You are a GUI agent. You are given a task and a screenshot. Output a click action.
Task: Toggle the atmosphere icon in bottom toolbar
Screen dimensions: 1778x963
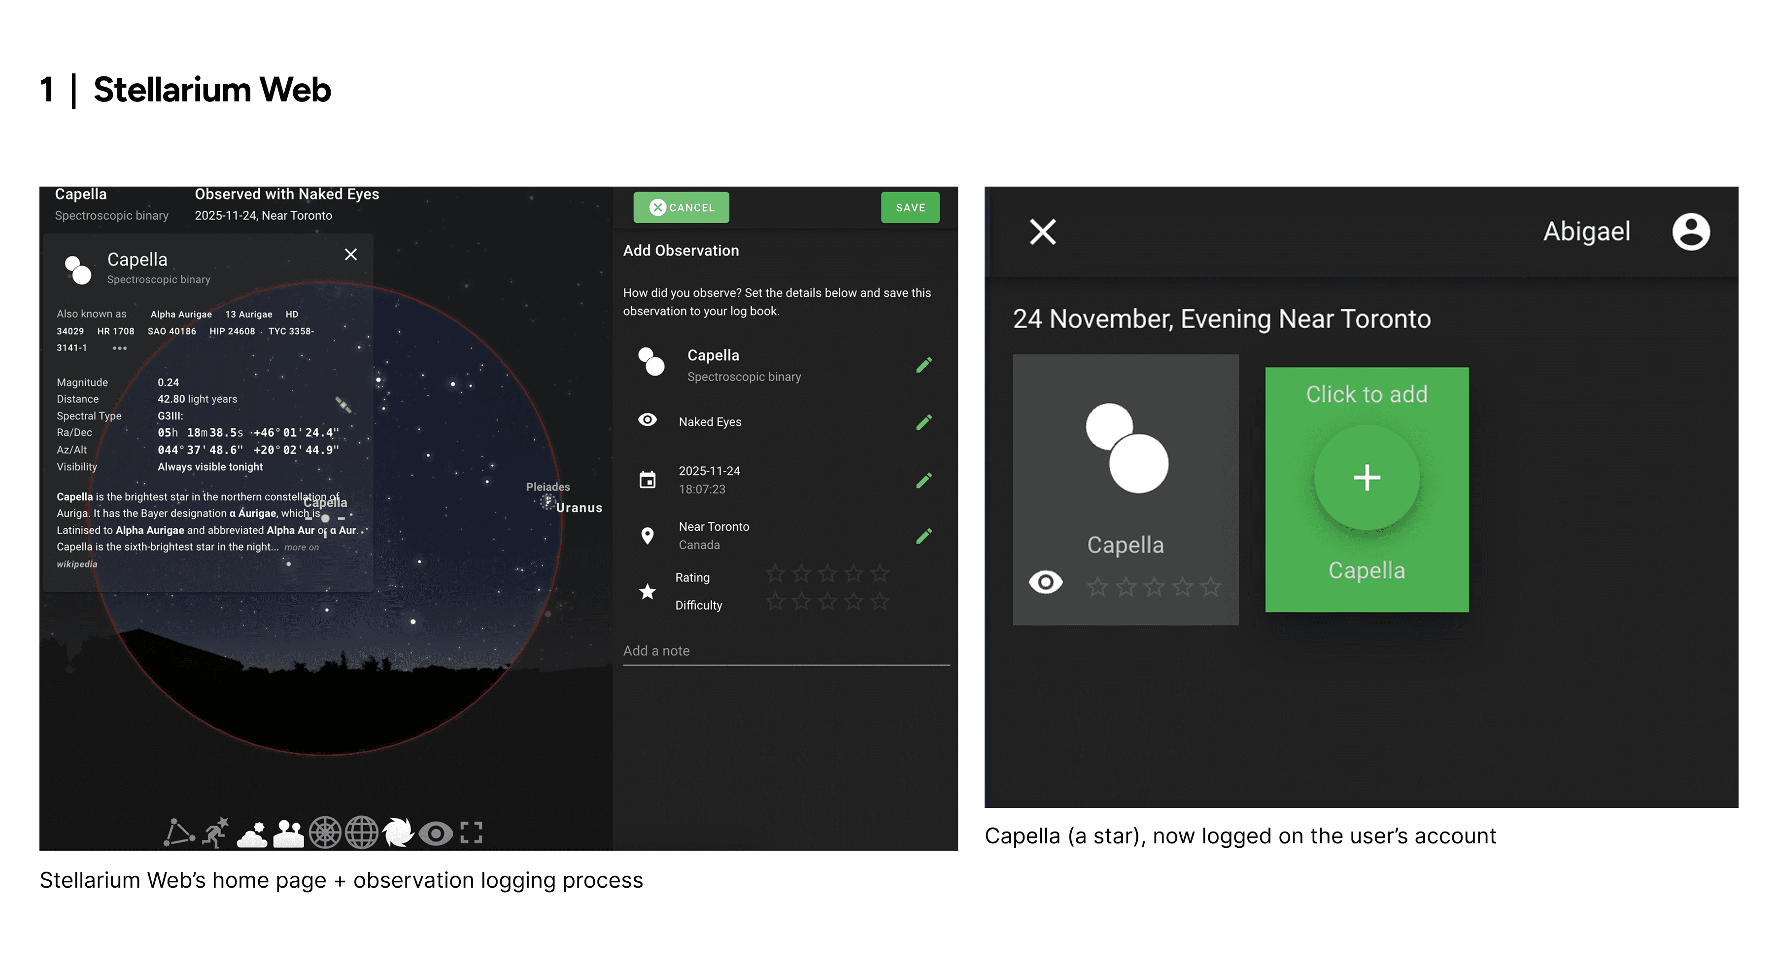point(252,834)
